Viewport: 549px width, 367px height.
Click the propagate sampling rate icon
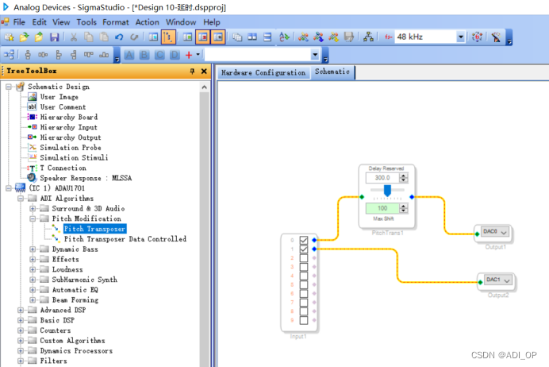[x=477, y=37]
